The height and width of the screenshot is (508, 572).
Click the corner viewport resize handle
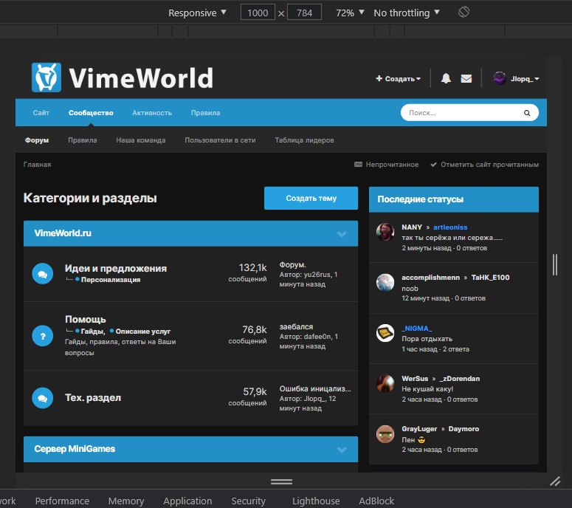pos(555,481)
